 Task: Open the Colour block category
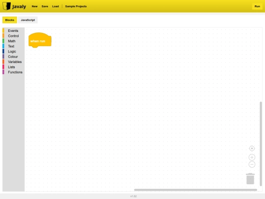tap(13, 57)
